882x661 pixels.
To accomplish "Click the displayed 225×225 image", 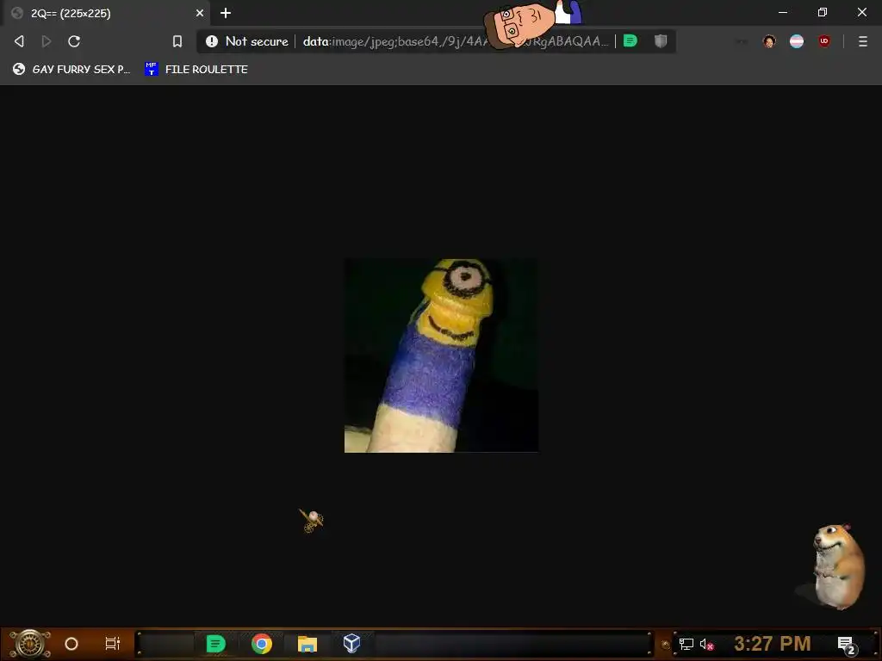I will click(441, 355).
